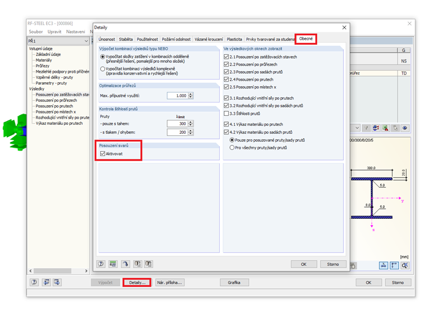Click the decimal places 0.00 icon
This screenshot has width=425, height=319.
tap(113, 264)
